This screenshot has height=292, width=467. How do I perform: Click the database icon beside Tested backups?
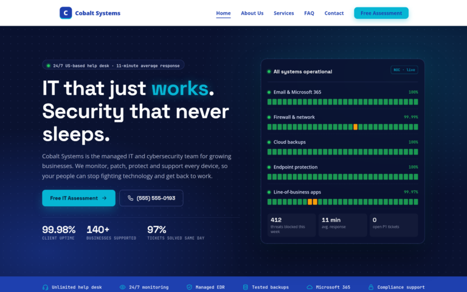[x=246, y=287]
